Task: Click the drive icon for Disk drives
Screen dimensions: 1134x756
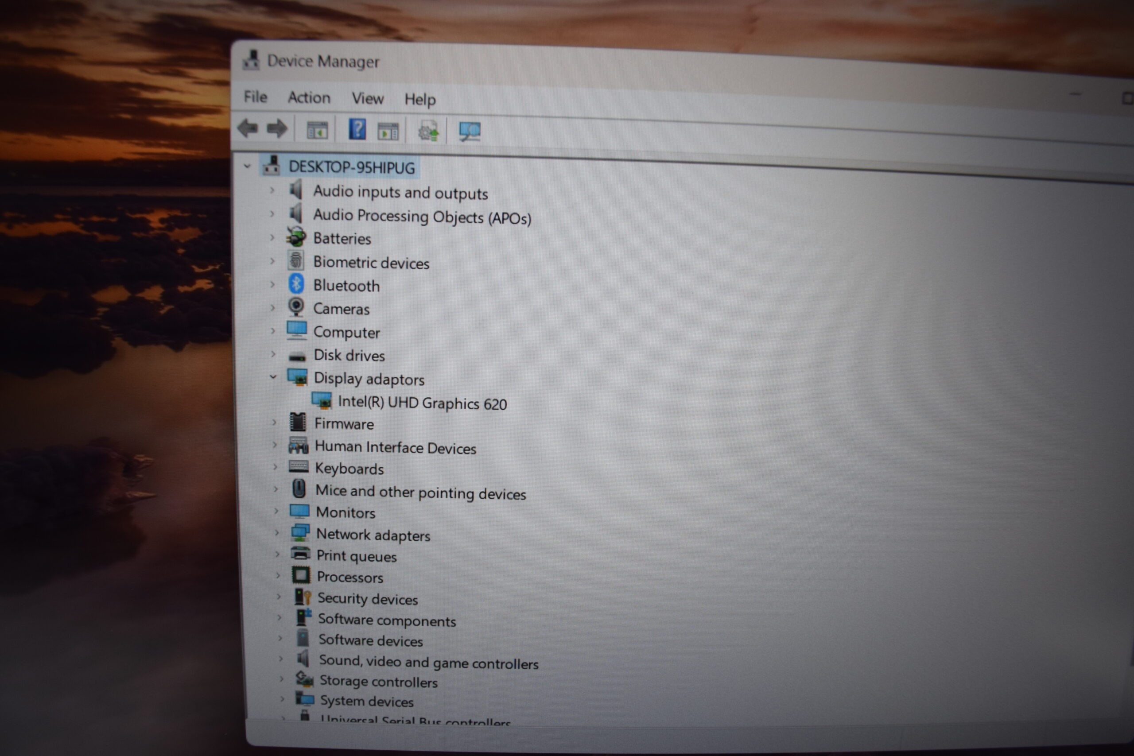Action: click(x=297, y=357)
